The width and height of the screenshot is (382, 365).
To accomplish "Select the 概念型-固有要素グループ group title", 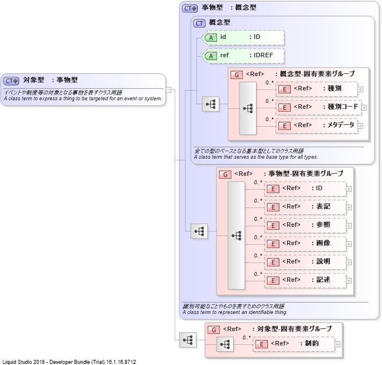I will click(317, 74).
